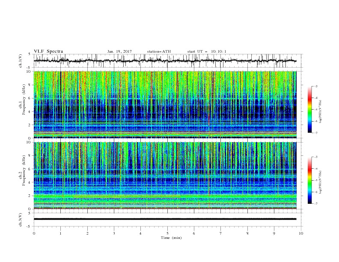Click time axis tick label '3'
Image resolution: width=339 pixels, height=262 pixels.
point(114,233)
